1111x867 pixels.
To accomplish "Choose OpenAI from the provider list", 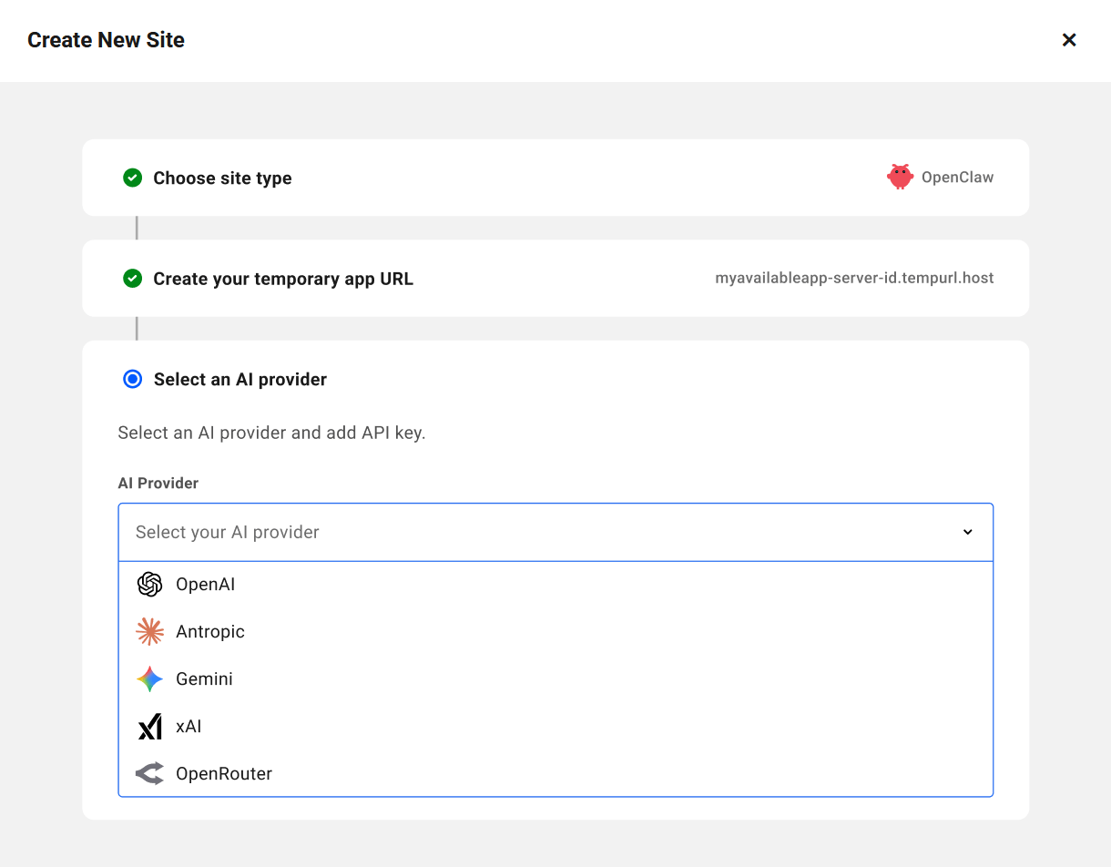I will pos(555,585).
